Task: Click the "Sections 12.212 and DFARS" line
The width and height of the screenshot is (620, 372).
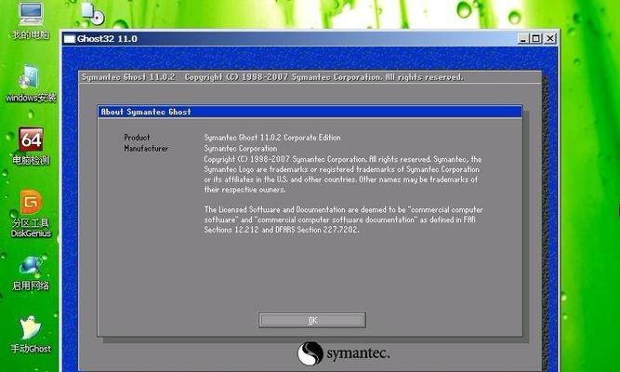Action: click(281, 230)
